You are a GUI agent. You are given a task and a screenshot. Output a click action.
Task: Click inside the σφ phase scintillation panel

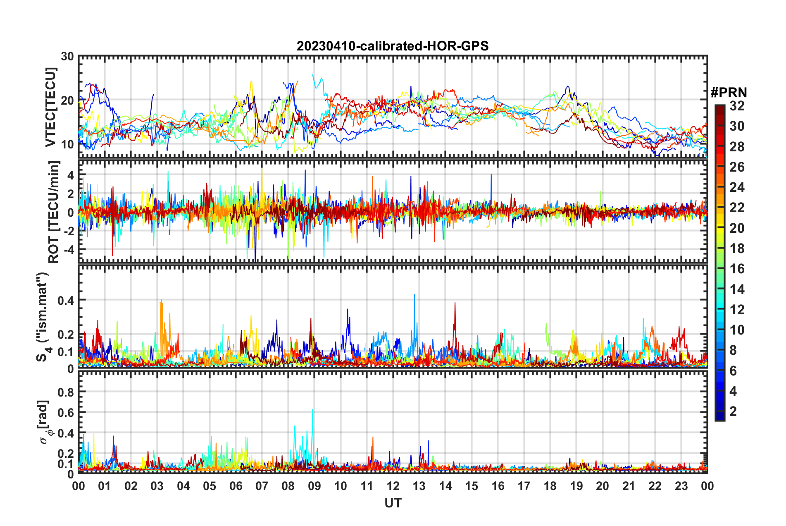pyautogui.click(x=393, y=422)
